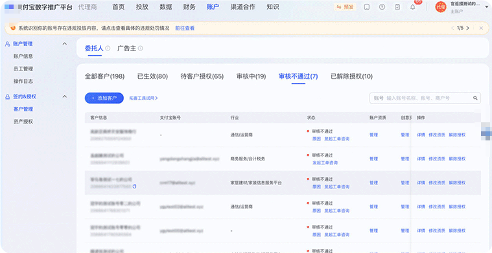Click 修改资质 in the 商务服务/会计税务 row

click(x=437, y=159)
